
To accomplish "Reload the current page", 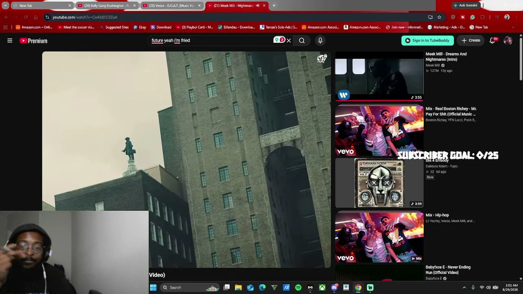I will 26,17.
